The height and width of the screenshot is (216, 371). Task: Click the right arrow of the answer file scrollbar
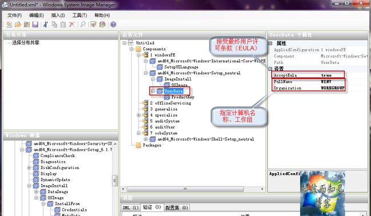click(262, 189)
